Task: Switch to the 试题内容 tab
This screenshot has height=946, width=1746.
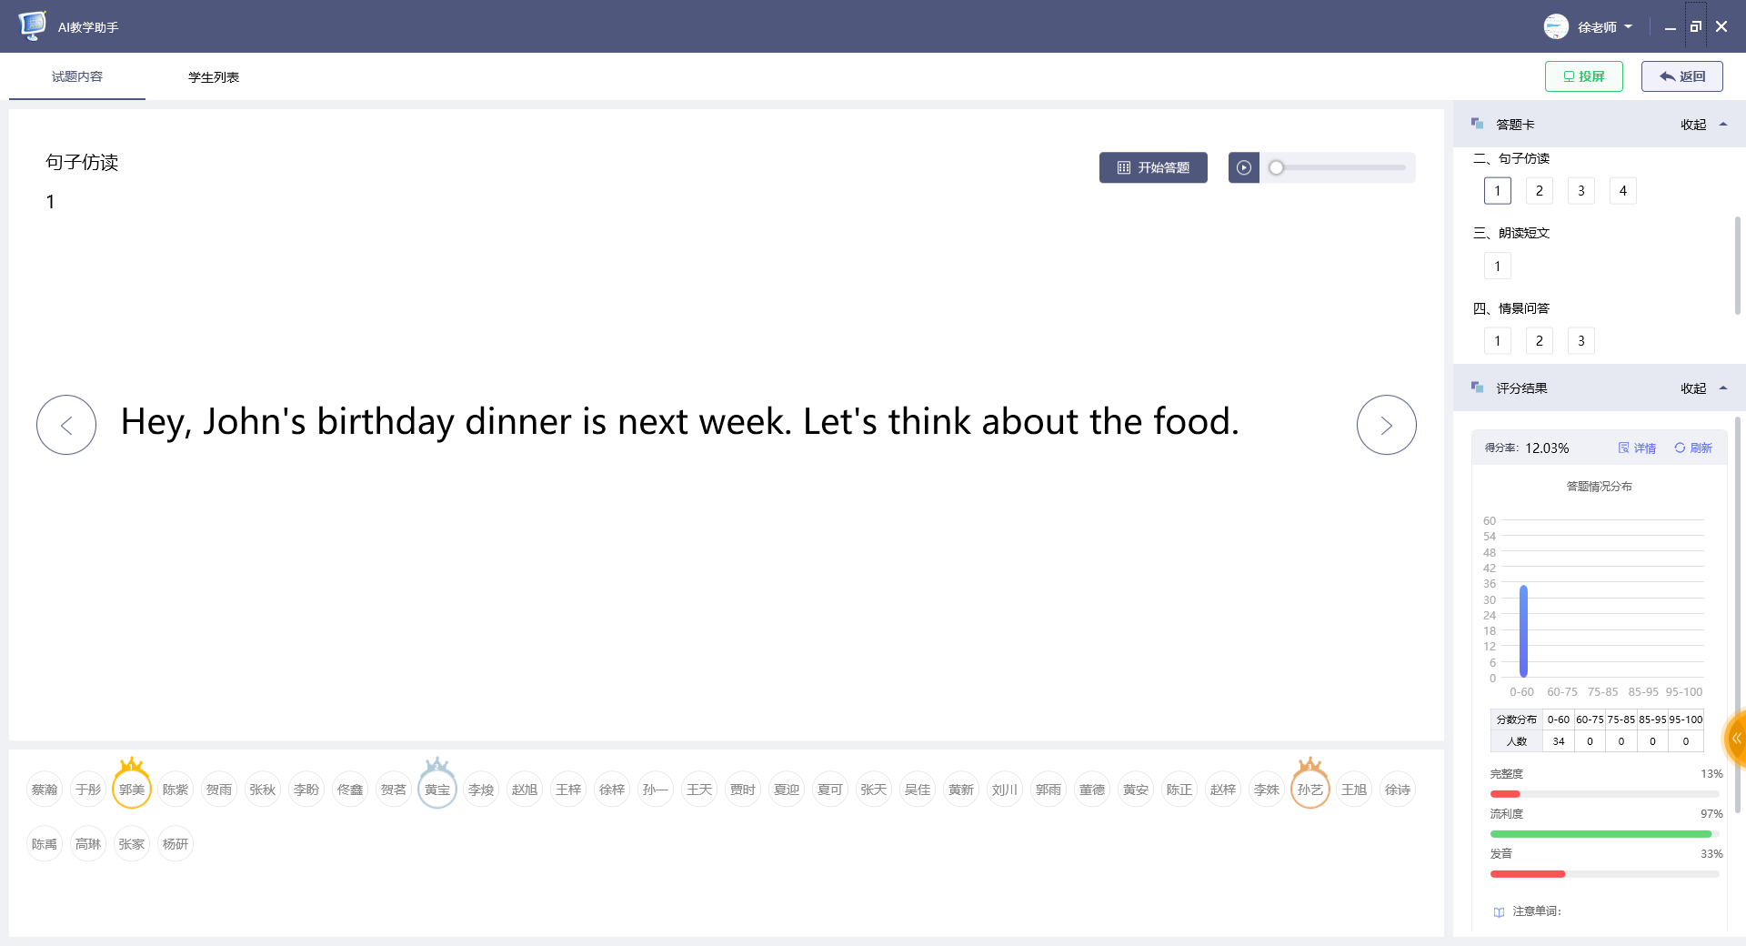Action: point(77,77)
